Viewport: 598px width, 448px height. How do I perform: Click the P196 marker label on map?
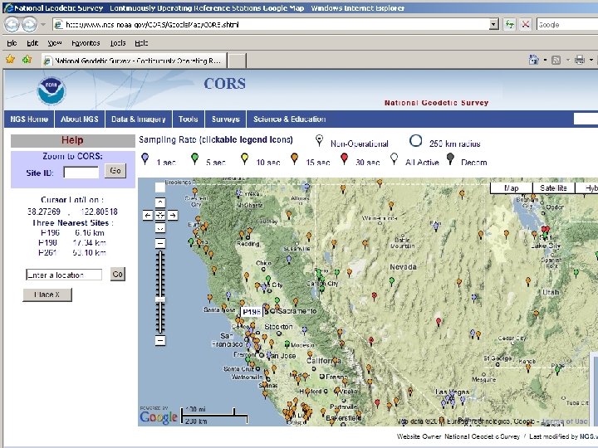click(x=252, y=312)
